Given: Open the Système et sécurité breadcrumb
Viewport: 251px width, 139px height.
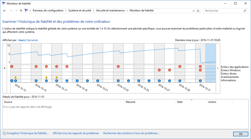Looking at the screenshot, I should tap(80, 11).
